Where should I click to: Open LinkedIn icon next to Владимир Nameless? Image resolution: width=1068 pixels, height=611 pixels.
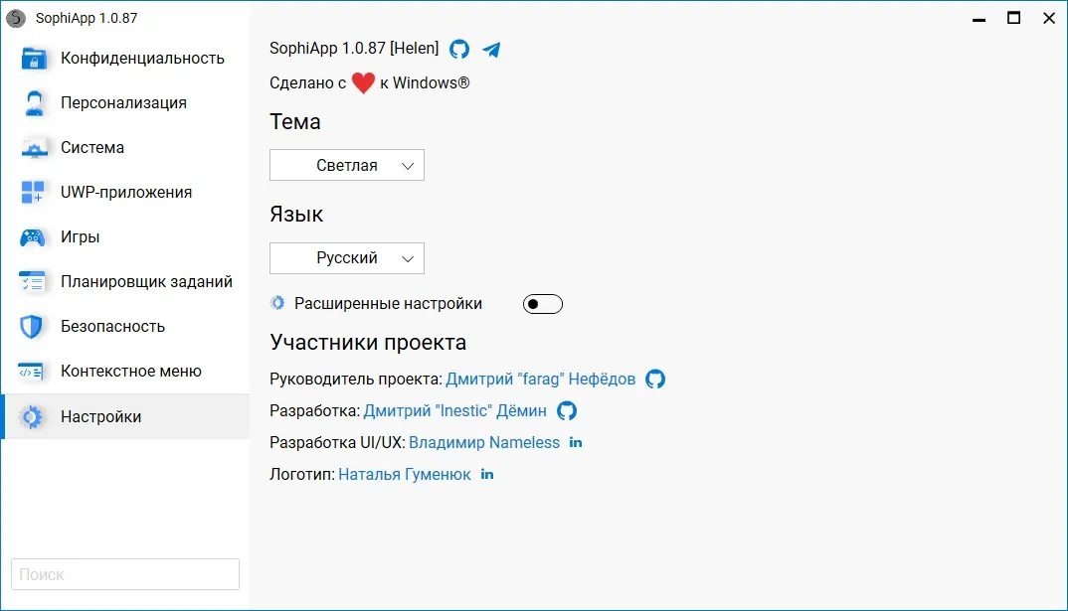tap(576, 442)
